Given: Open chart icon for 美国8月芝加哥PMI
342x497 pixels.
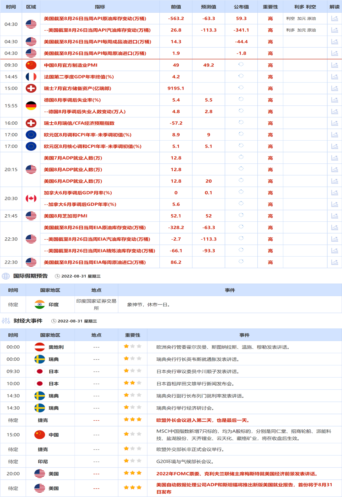Looking at the screenshot, I should (334, 216).
